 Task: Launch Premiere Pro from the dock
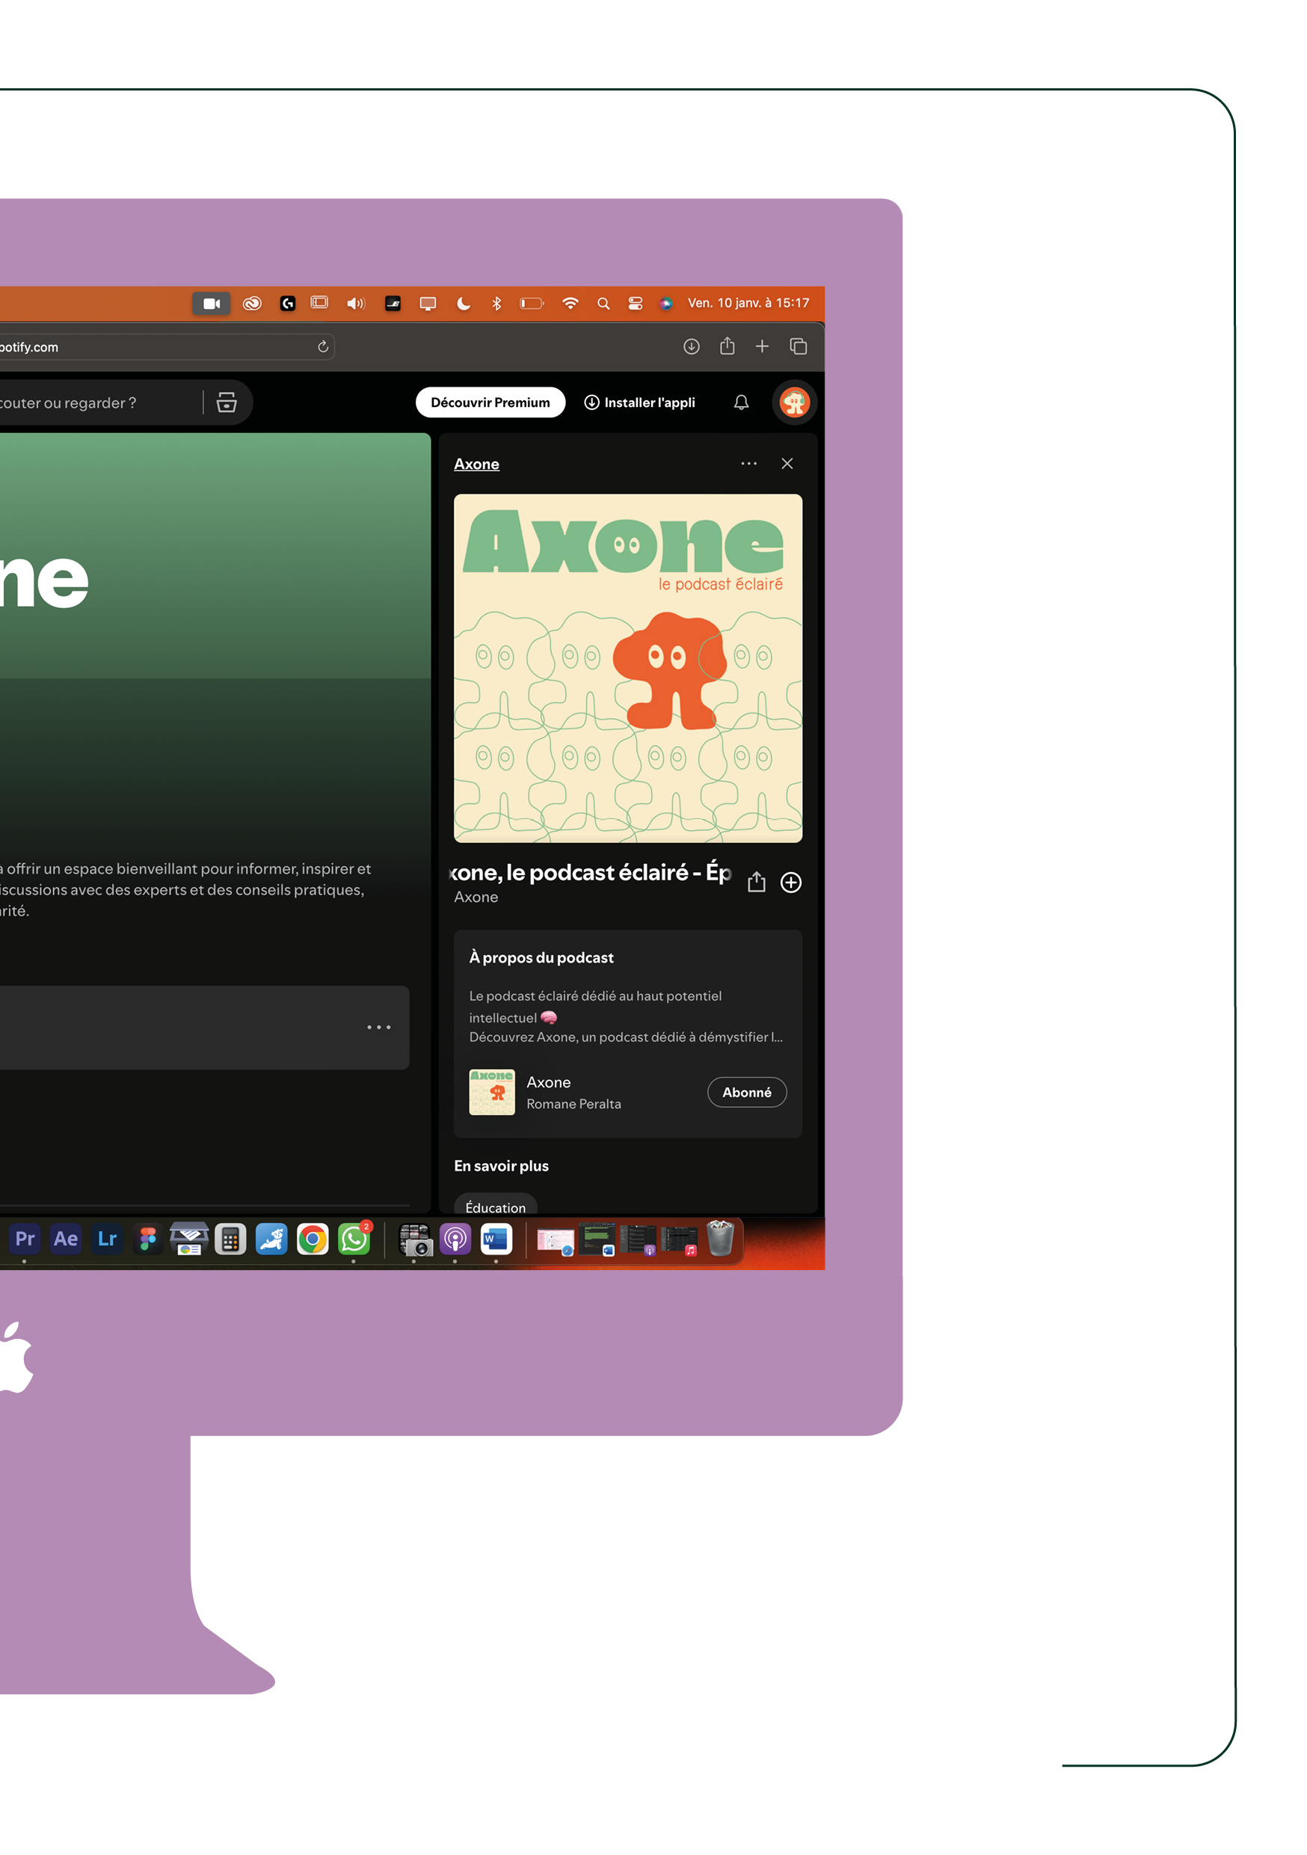[x=24, y=1239]
